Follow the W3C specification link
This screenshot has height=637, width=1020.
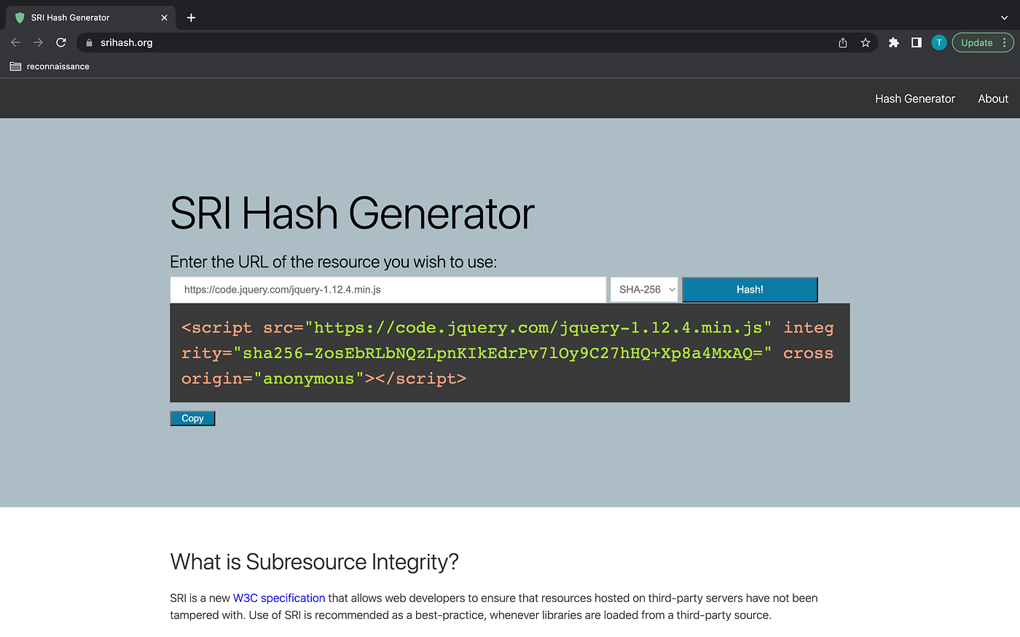tap(279, 598)
